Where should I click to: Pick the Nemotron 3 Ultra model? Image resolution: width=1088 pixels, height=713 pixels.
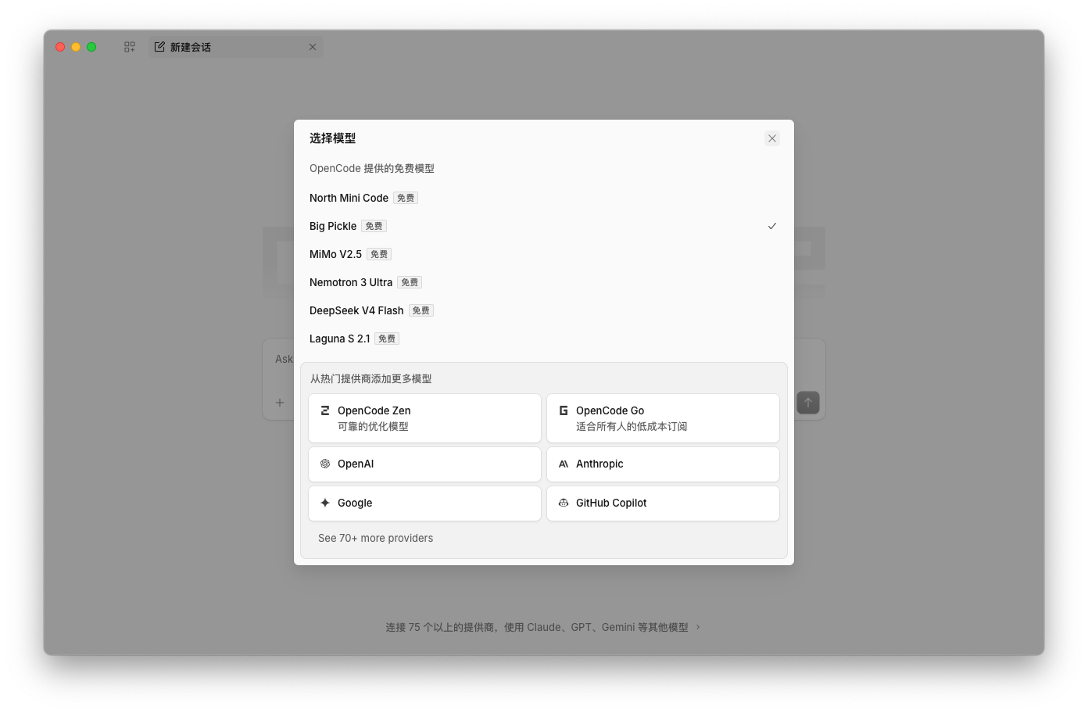pos(544,282)
